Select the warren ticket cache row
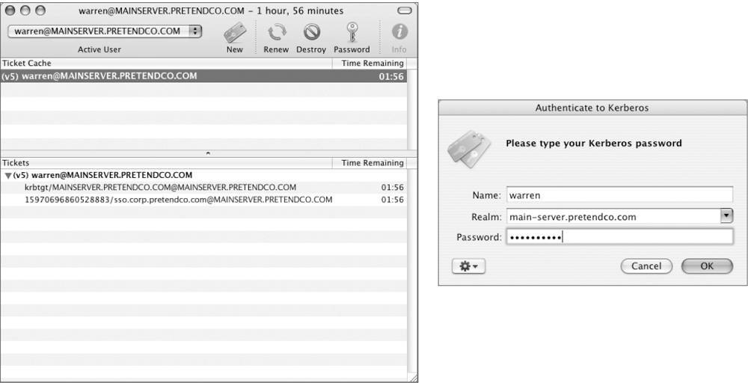Image resolution: width=748 pixels, height=383 pixels. [203, 76]
